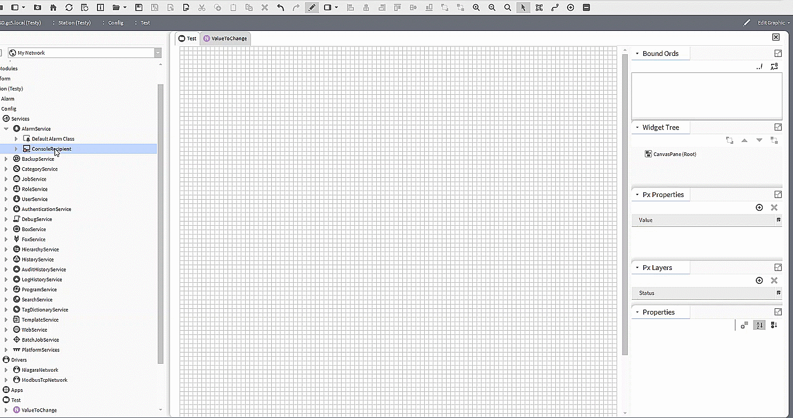
Task: Select the Test tab
Action: [188, 38]
